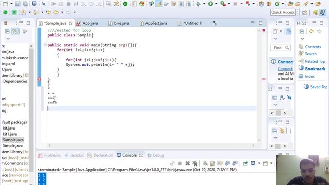Click the Open Terminal monitor icon
This screenshot has height=185, width=329.
[x=34, y=4]
